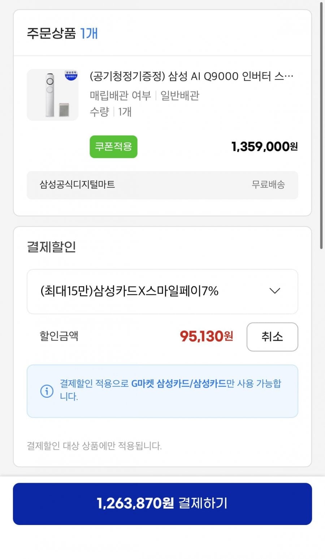Click the G마켓 삼성카드/삼성카드 highlighted text
The image size is (325, 559).
click(x=178, y=384)
